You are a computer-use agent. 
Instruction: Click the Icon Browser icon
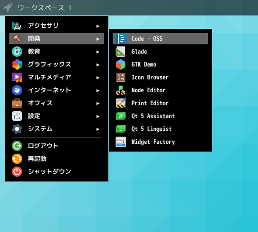click(121, 77)
